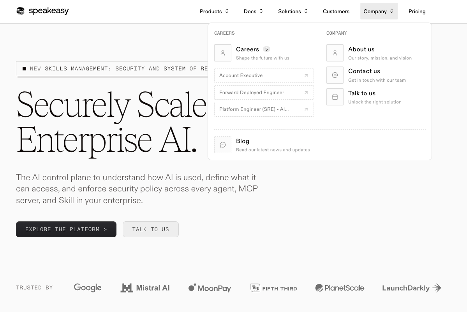Open the Customers page

coord(336,11)
